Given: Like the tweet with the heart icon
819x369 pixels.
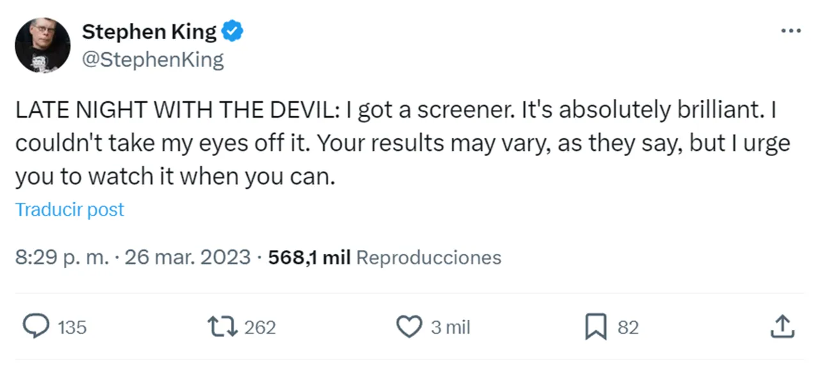Looking at the screenshot, I should (x=408, y=327).
